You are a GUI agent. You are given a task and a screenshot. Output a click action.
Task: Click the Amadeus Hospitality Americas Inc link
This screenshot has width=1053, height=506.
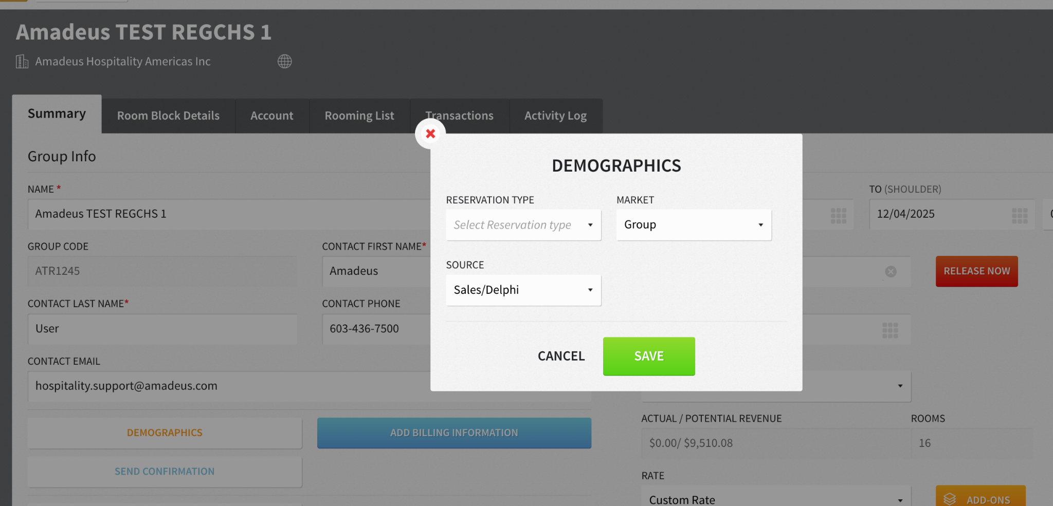tap(123, 62)
